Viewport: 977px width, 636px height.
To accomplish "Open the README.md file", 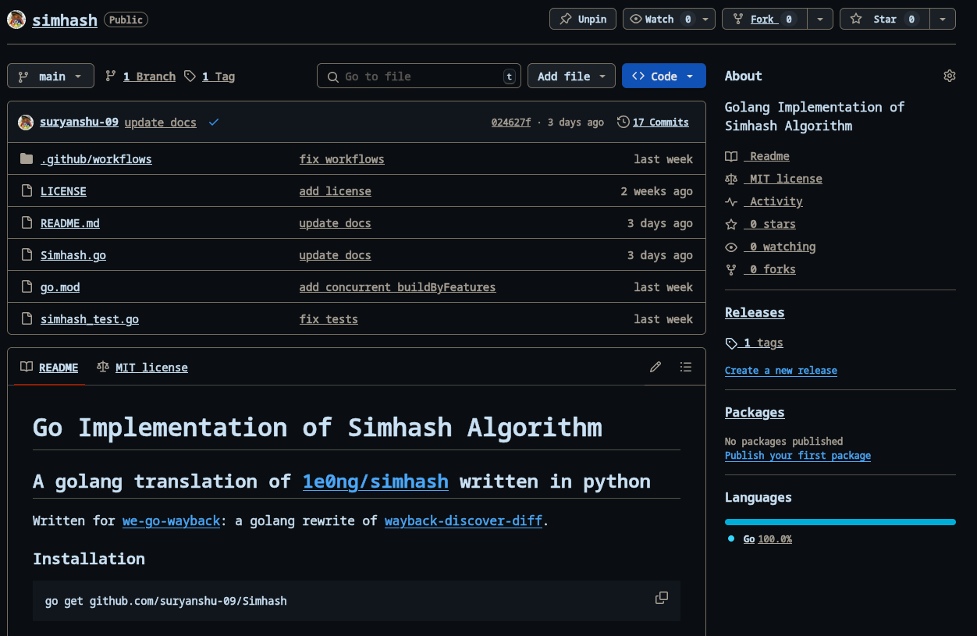I will [x=70, y=223].
